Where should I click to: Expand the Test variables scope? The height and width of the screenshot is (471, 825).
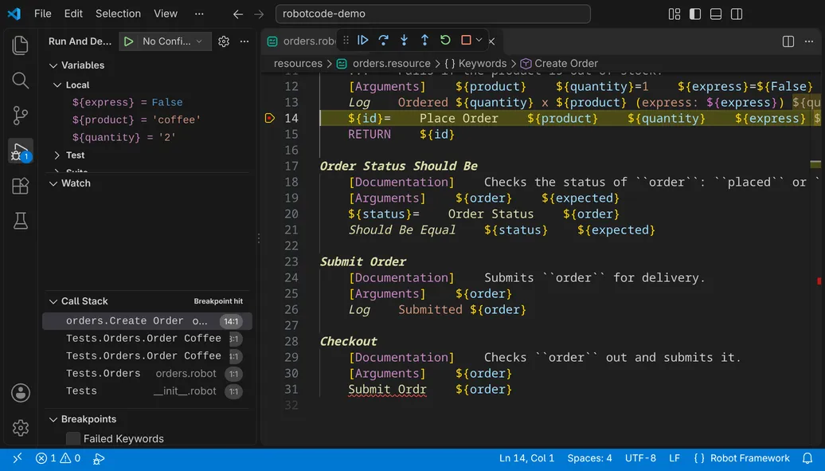[57, 155]
